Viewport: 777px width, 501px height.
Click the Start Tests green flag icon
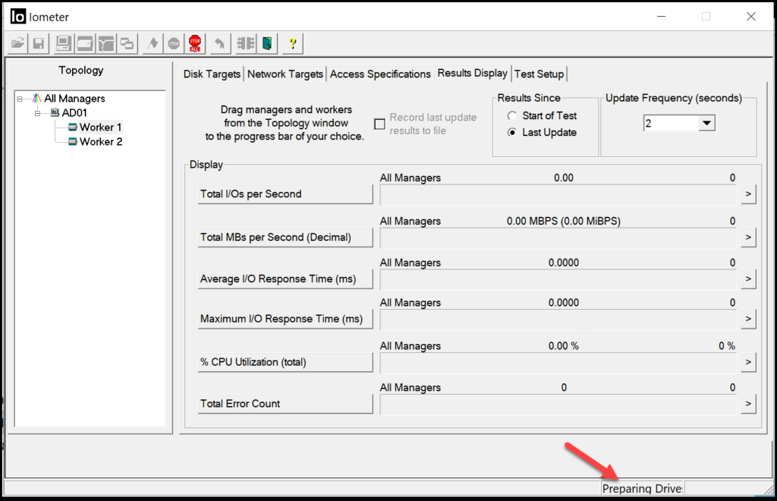pos(153,43)
